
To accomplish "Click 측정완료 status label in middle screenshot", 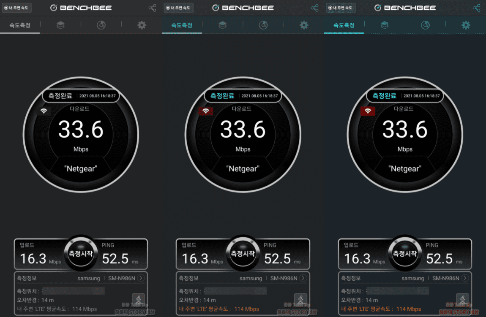I will click(x=222, y=96).
